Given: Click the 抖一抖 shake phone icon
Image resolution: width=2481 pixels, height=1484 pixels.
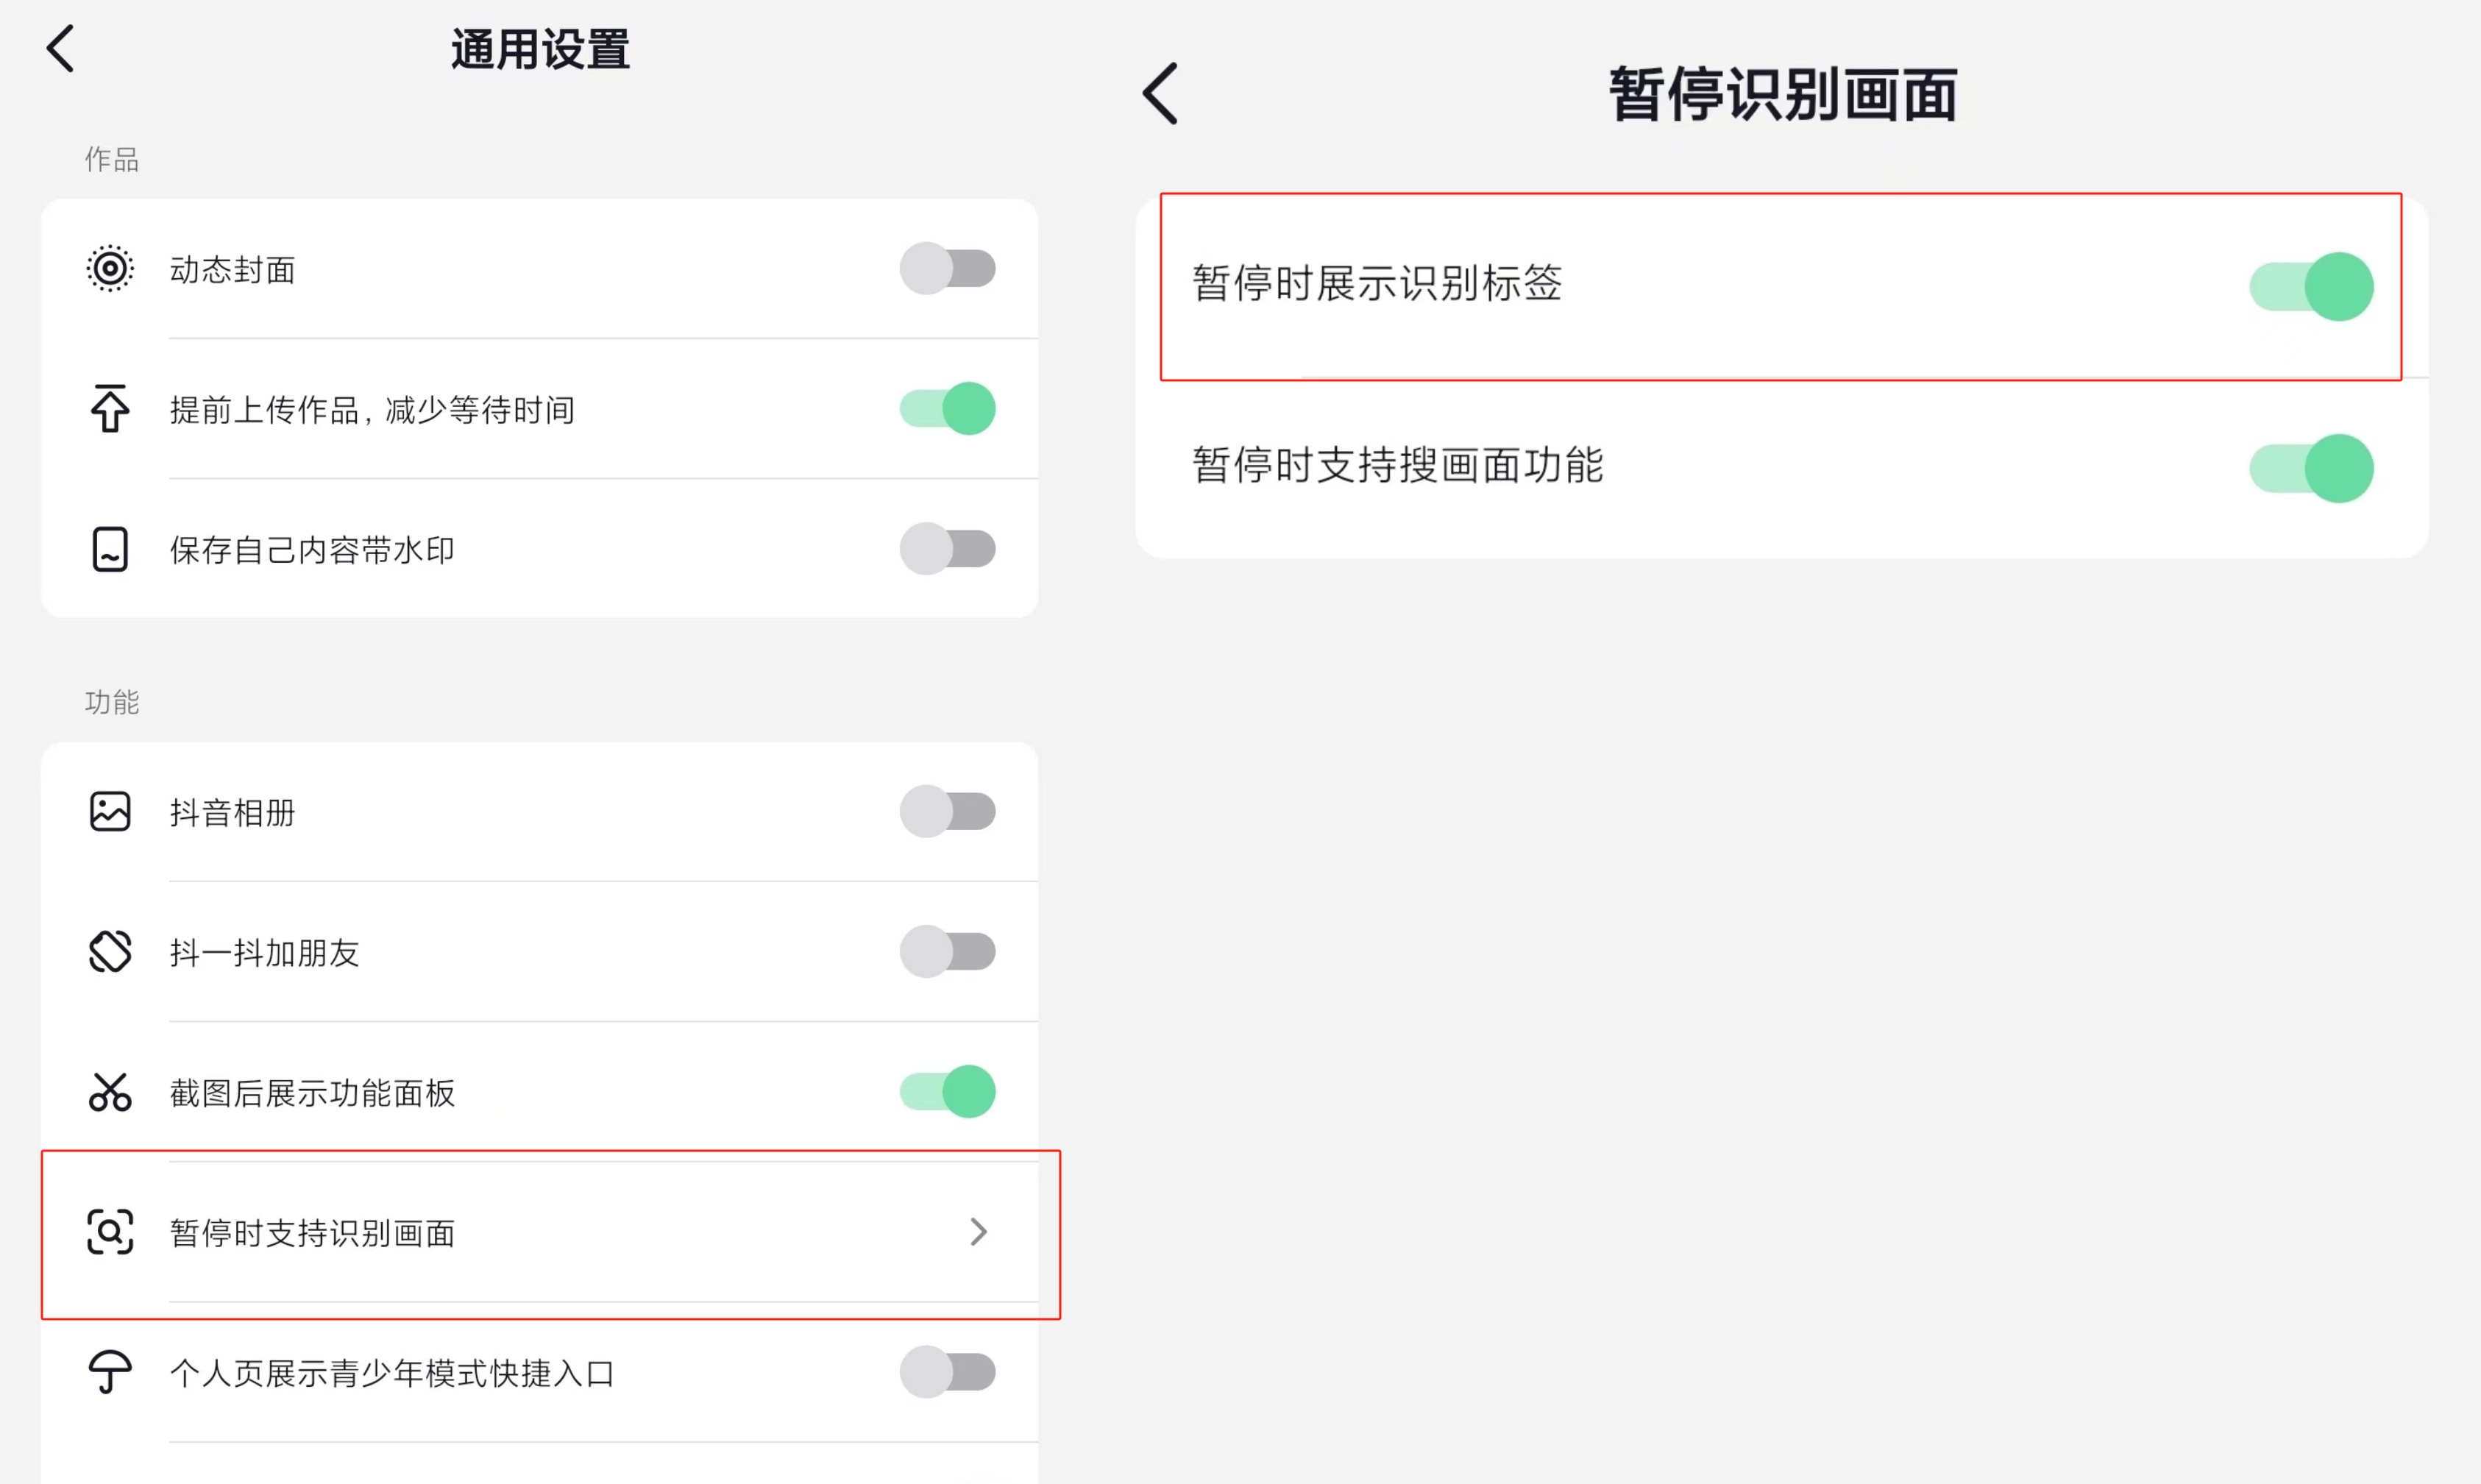Looking at the screenshot, I should coord(110,951).
